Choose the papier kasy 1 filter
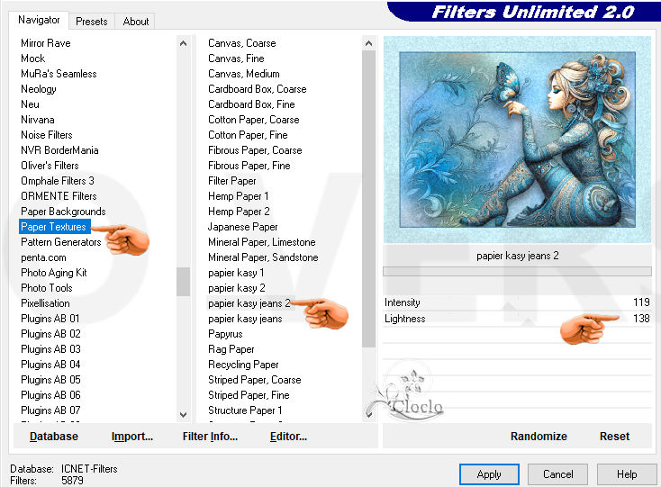 pos(236,273)
